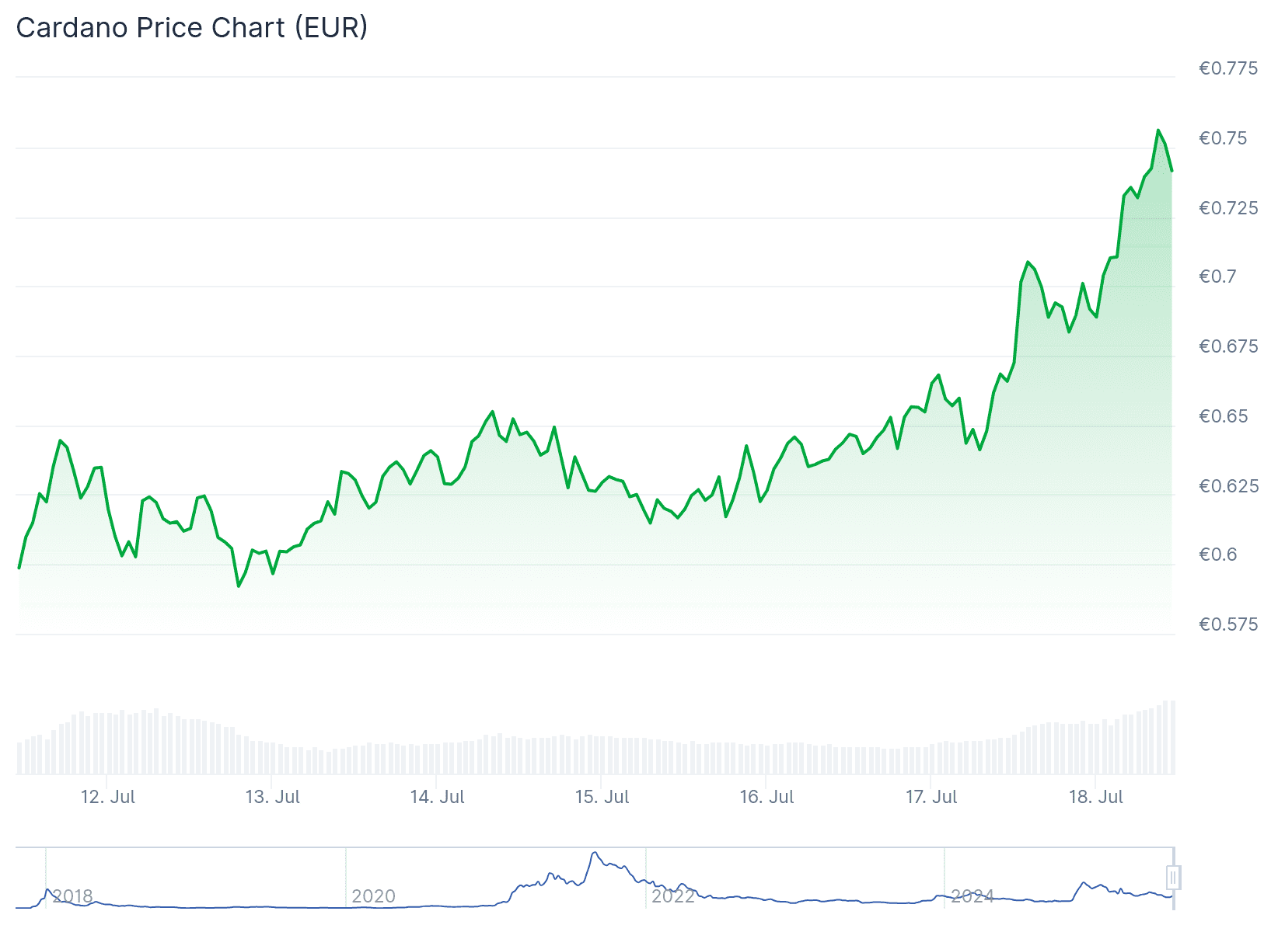Click the '13. Jul' date axis label

[273, 797]
